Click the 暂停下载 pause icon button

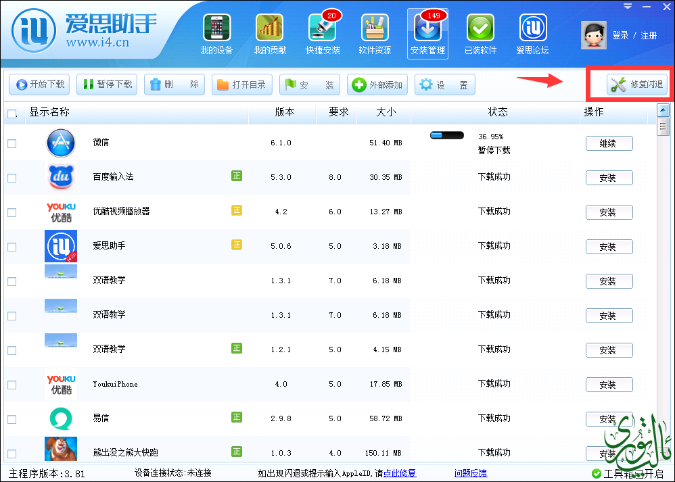(x=107, y=85)
